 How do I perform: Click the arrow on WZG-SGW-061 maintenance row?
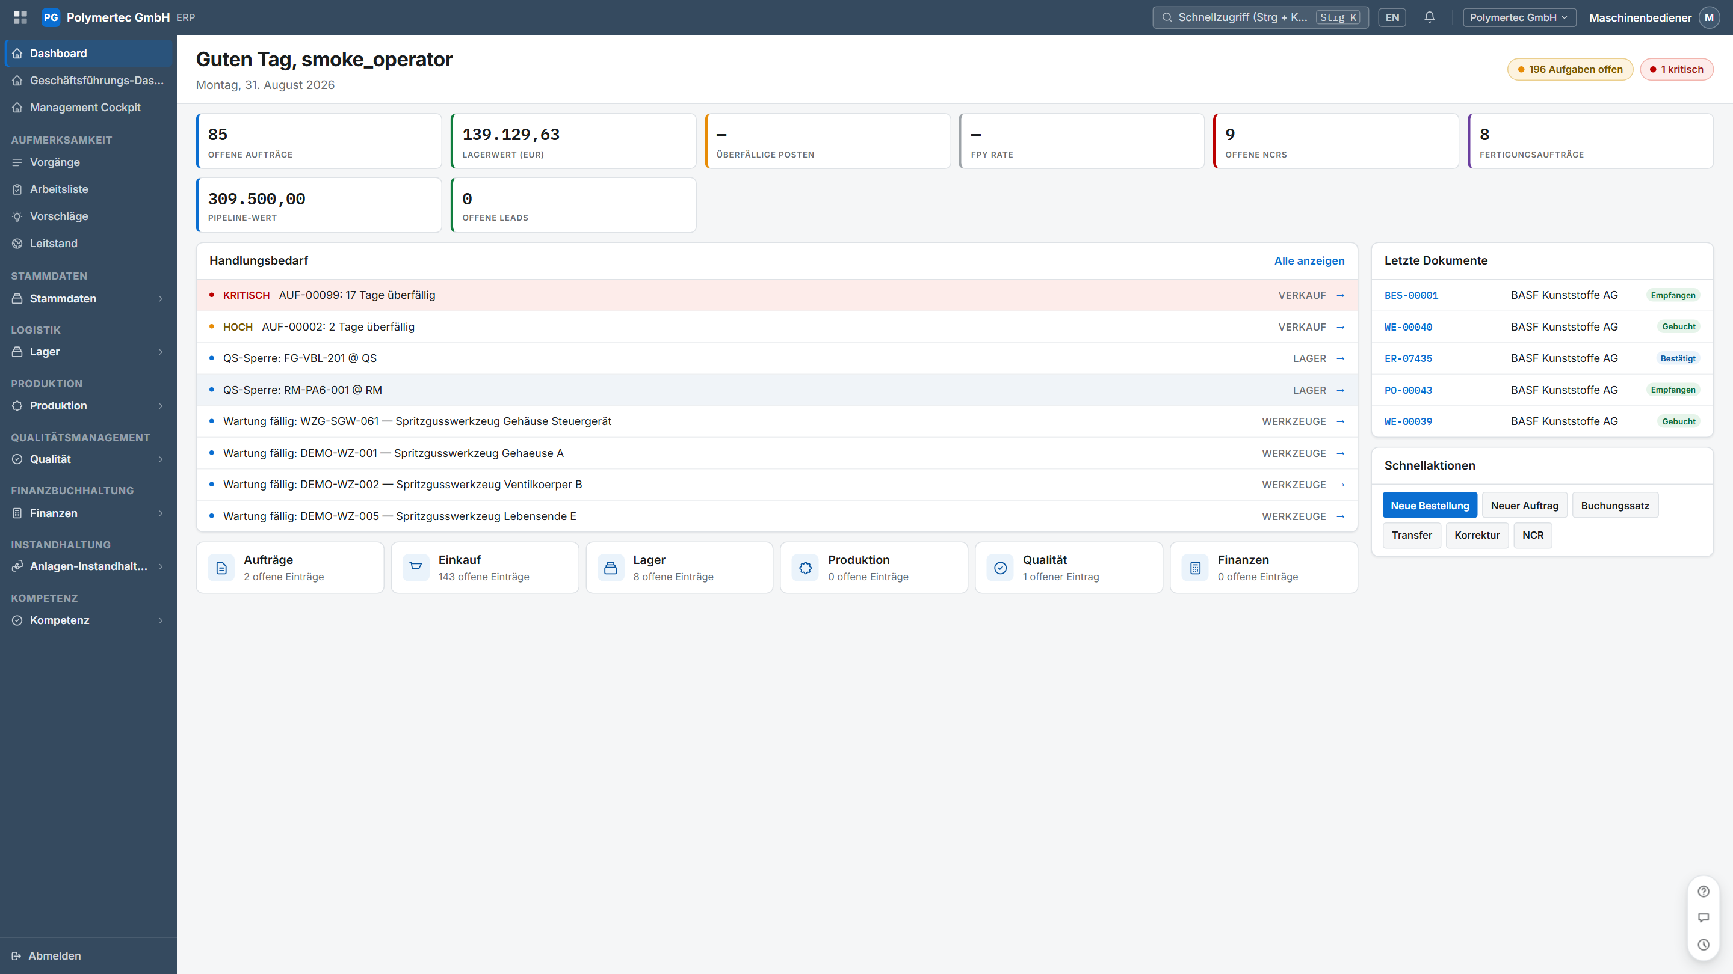tap(1340, 421)
